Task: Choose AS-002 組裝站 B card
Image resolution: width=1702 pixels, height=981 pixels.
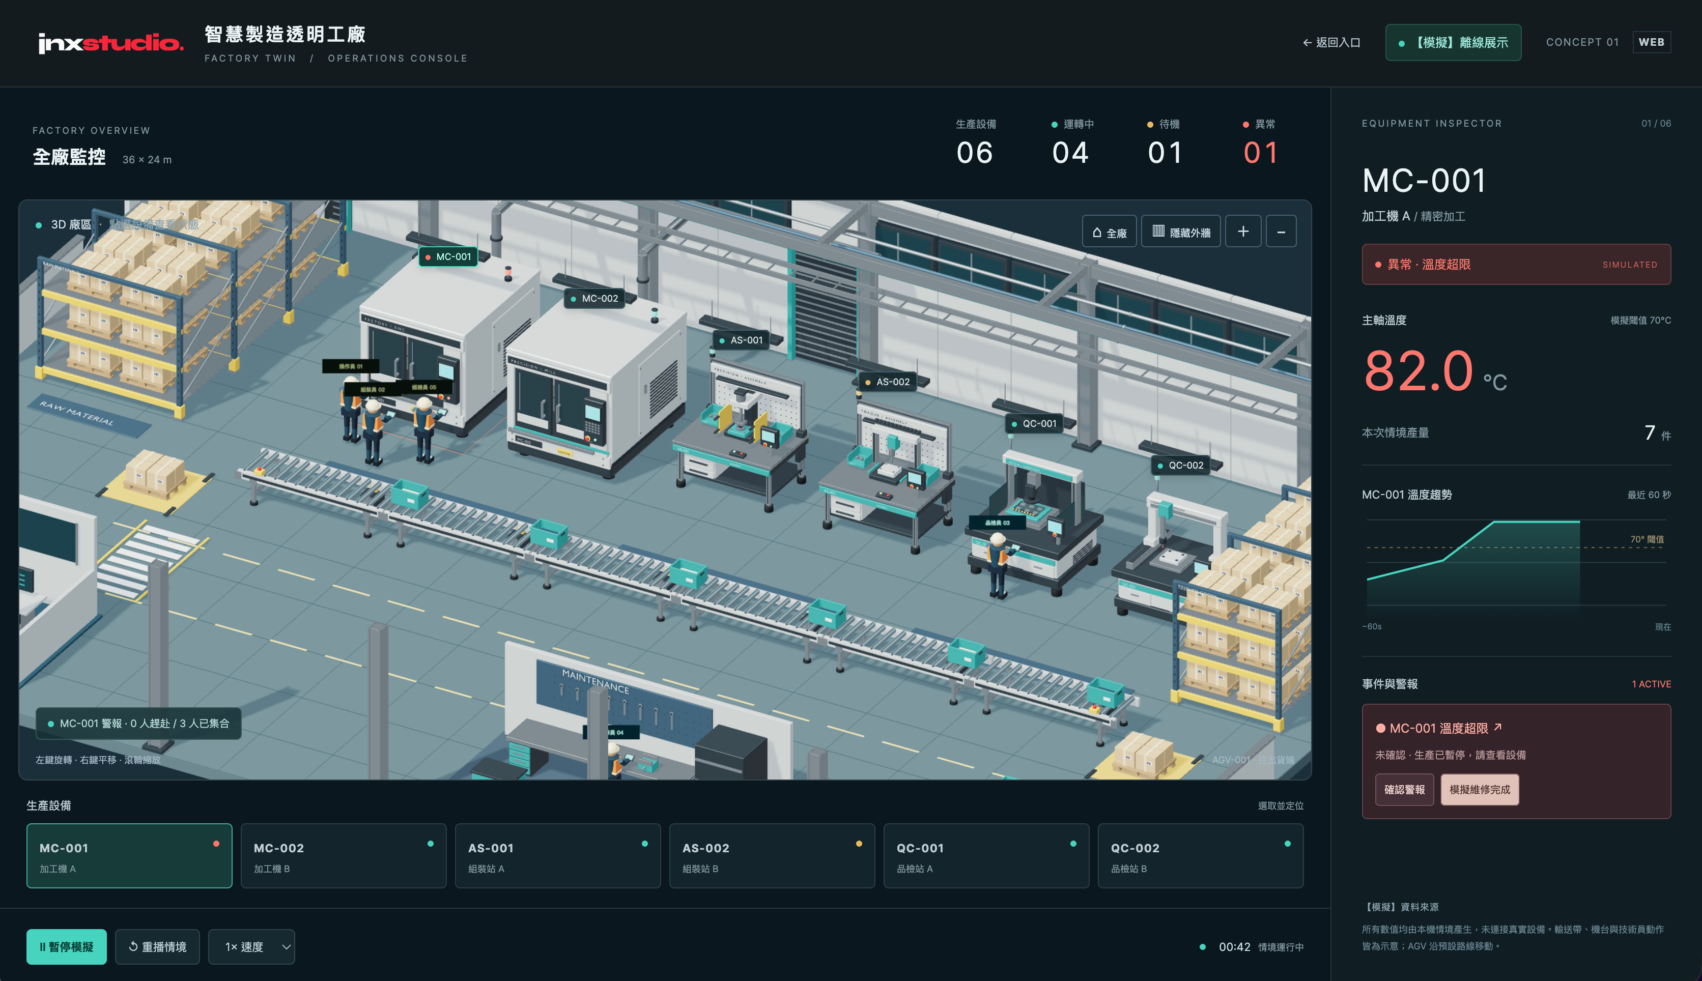Action: (772, 856)
